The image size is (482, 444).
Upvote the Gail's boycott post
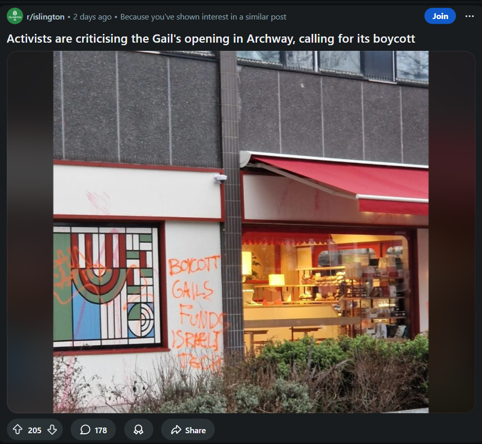[x=17, y=430]
